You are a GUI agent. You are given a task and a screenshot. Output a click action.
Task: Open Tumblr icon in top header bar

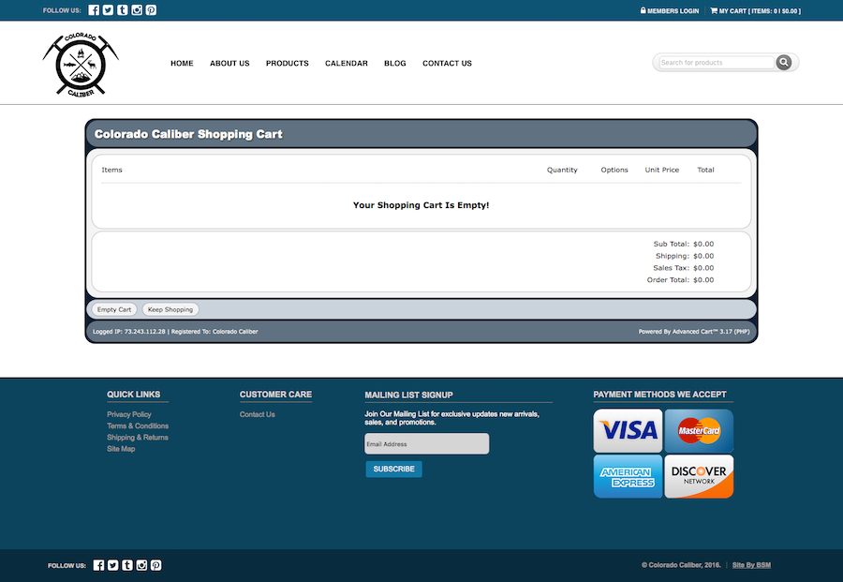coord(123,10)
